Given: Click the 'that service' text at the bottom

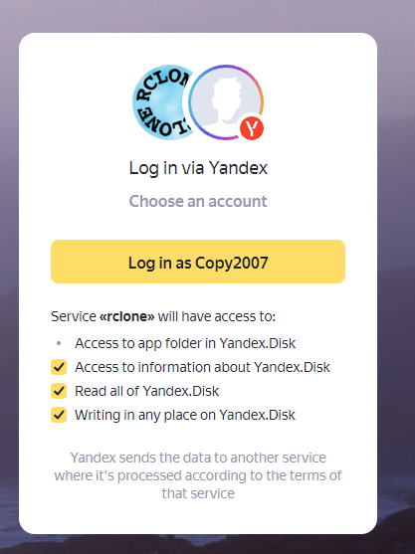Looking at the screenshot, I should [198, 493].
